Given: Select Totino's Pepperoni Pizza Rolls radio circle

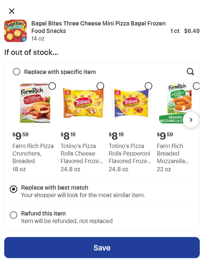Looking at the screenshot, I should pos(148,86).
